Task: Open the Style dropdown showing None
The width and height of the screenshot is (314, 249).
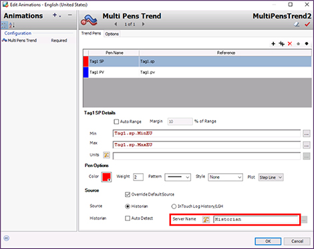Action: coord(225,177)
